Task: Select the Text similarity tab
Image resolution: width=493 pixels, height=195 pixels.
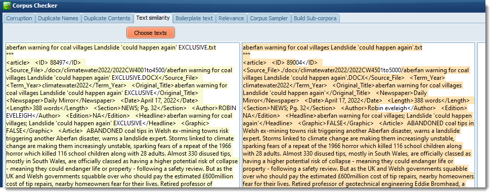Action: [x=153, y=18]
